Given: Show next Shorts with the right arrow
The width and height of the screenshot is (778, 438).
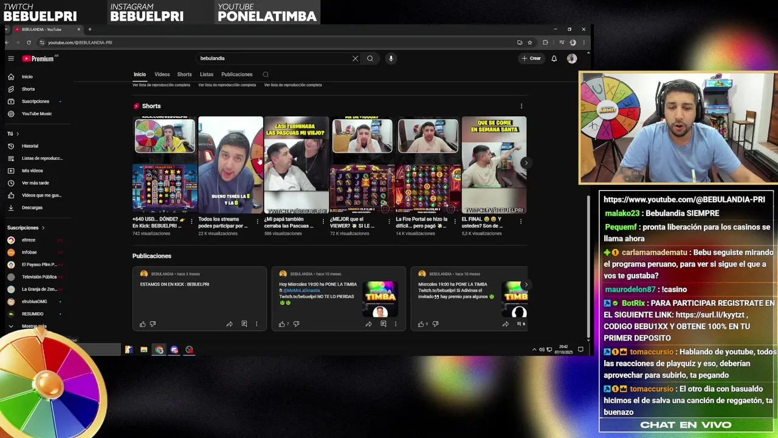Looking at the screenshot, I should tap(526, 163).
